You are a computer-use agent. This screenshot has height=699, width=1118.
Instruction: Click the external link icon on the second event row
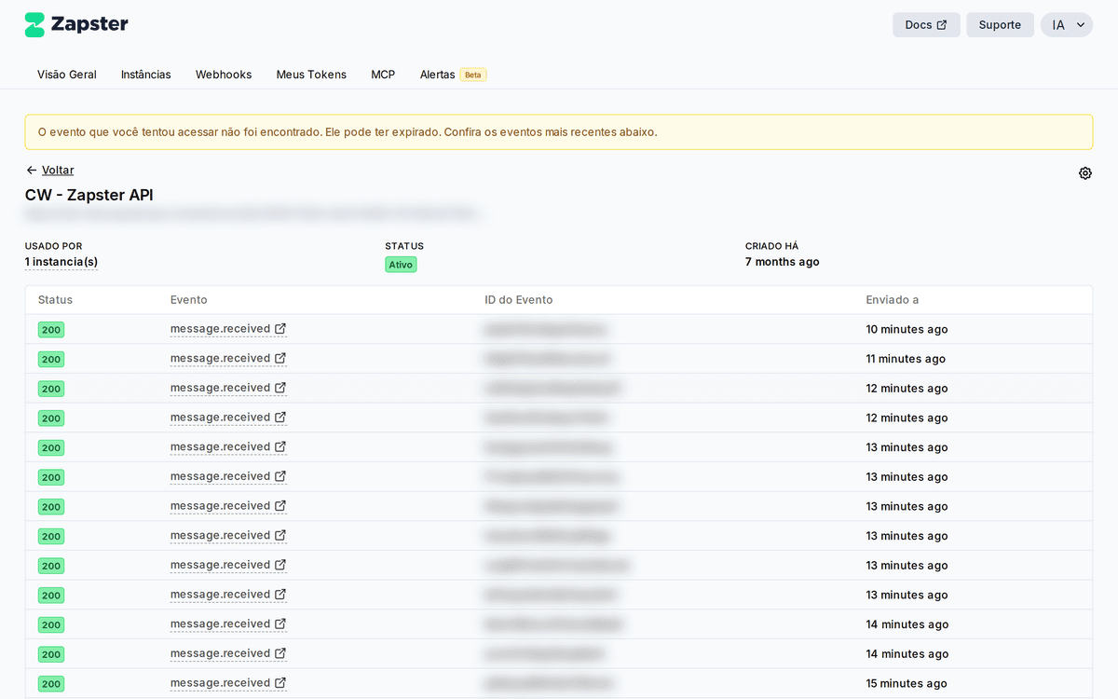click(x=280, y=358)
